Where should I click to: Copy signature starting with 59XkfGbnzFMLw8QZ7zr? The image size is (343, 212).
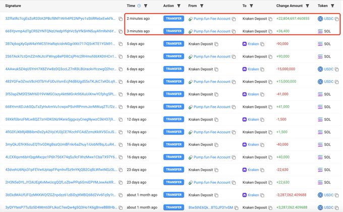(x=121, y=120)
